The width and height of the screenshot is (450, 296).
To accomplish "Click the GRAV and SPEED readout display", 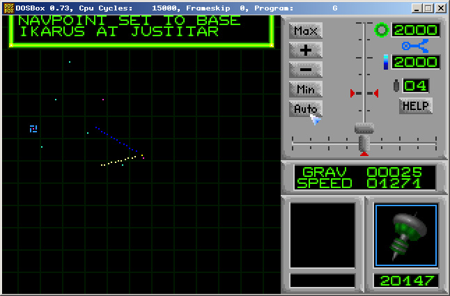I will 366,178.
